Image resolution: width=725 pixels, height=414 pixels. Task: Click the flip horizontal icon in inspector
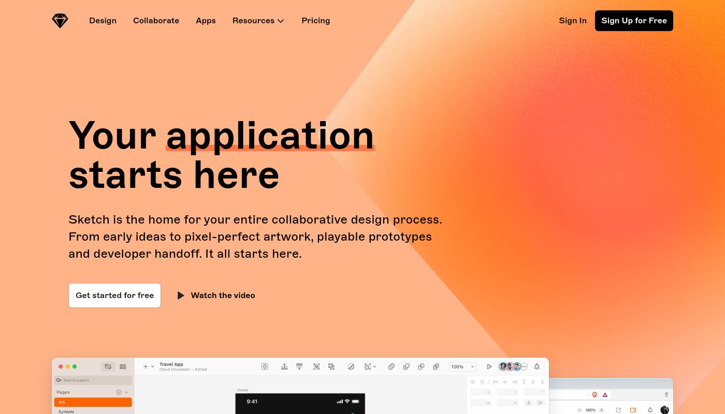[529, 403]
